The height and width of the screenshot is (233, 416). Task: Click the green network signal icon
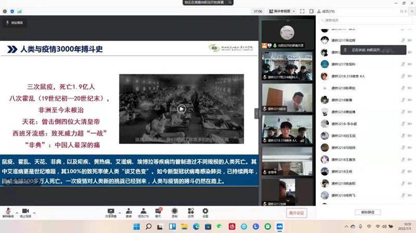coord(19,11)
